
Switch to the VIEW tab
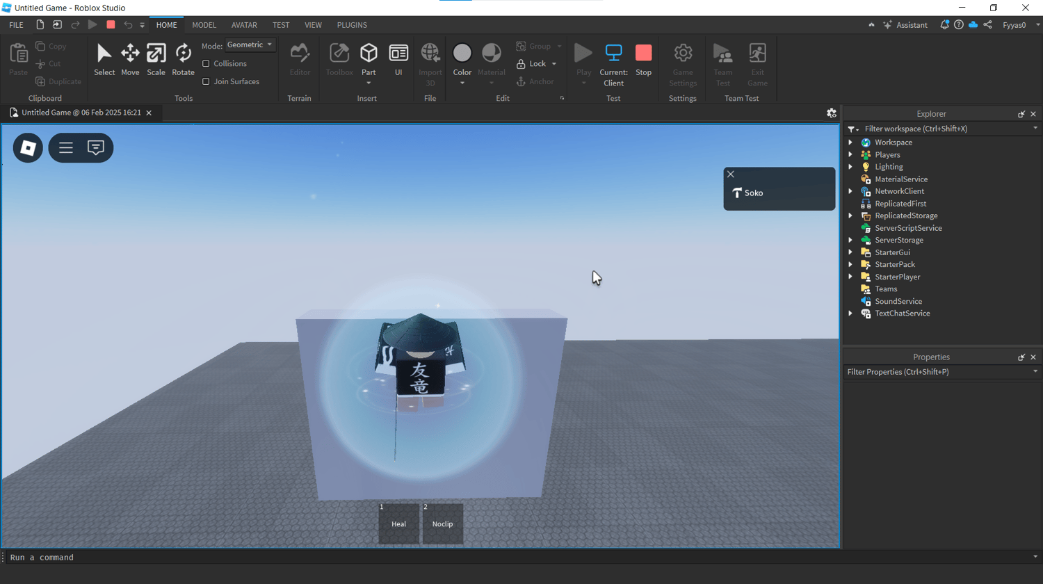coord(313,25)
